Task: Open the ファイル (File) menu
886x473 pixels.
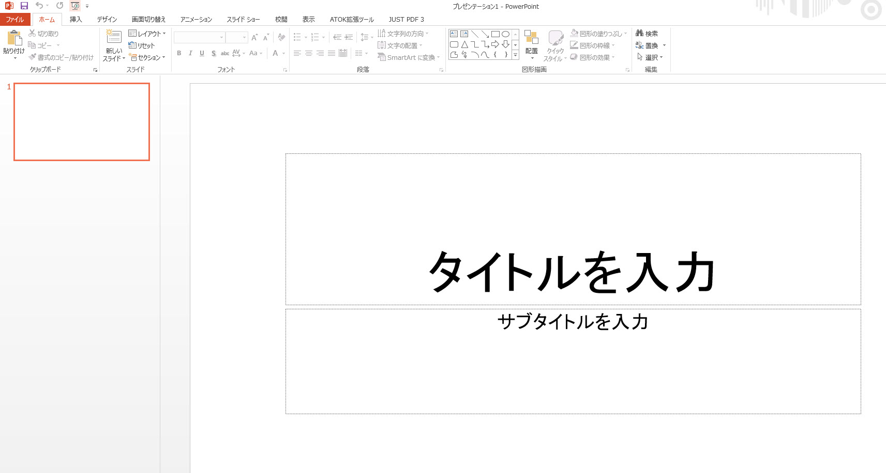Action: point(15,20)
